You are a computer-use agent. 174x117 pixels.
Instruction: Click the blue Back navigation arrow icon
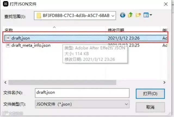pyautogui.click(x=123, y=15)
